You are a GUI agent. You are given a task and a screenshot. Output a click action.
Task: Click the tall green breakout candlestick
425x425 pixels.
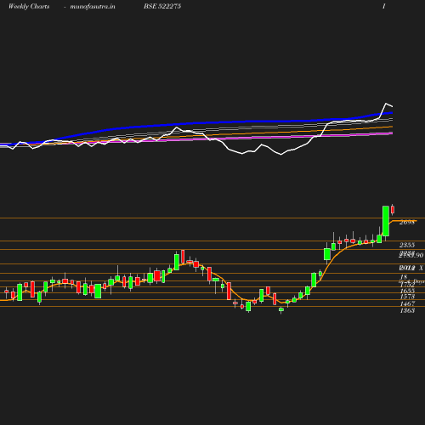(386, 221)
